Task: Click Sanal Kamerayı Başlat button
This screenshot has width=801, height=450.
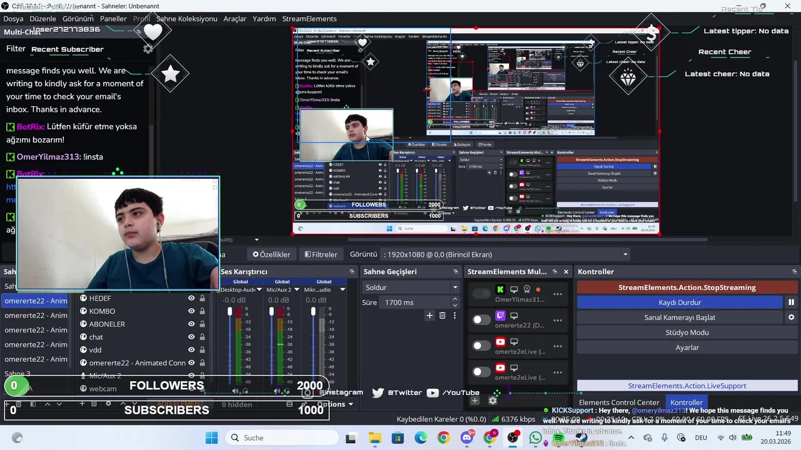Action: point(680,317)
